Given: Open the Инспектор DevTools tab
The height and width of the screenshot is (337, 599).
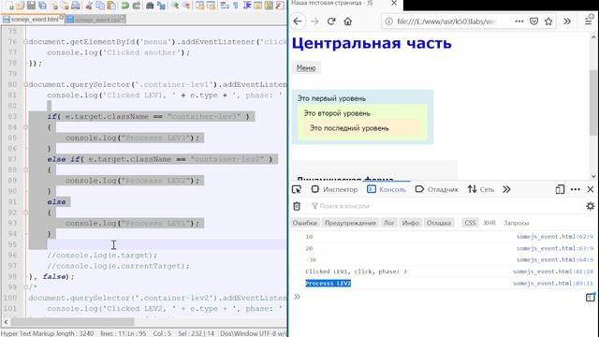Looking at the screenshot, I should 335,189.
